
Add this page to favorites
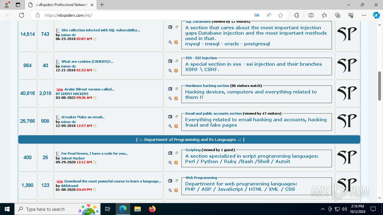pos(281,15)
